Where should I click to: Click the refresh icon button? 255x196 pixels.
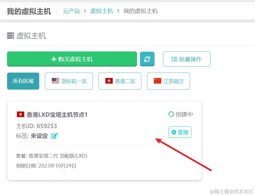point(147,59)
